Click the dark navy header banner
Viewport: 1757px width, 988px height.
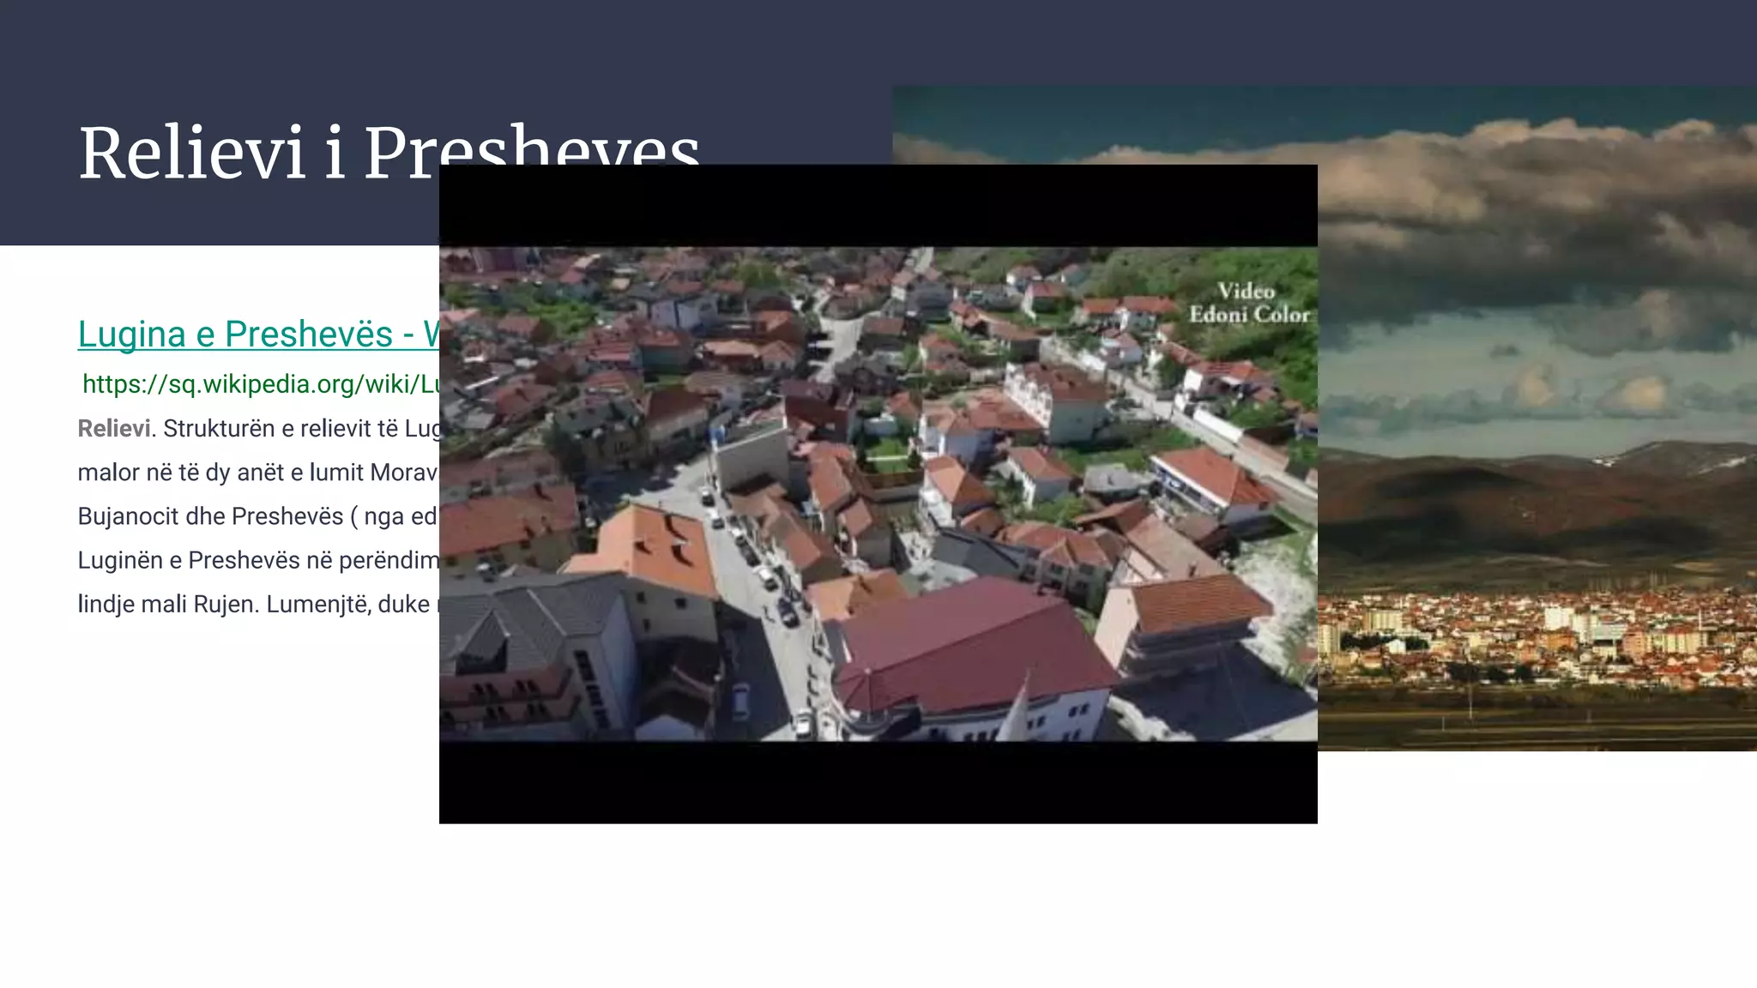coord(429,51)
